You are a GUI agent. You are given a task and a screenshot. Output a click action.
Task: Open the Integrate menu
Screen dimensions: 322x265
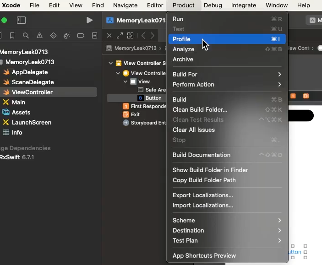click(244, 5)
